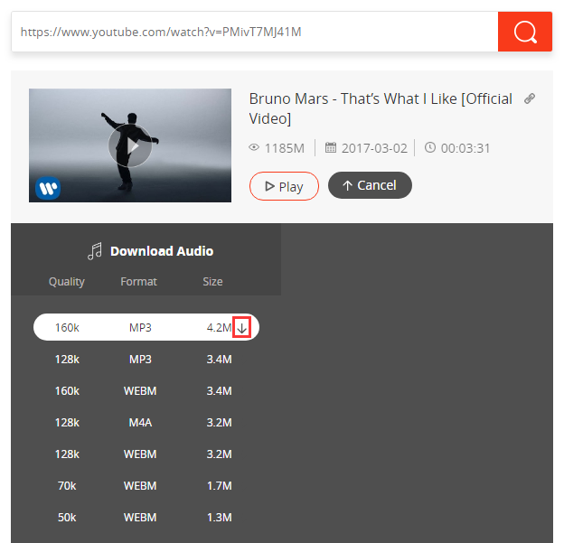Pick the 50k WEBM 1.3M row

pyautogui.click(x=146, y=517)
